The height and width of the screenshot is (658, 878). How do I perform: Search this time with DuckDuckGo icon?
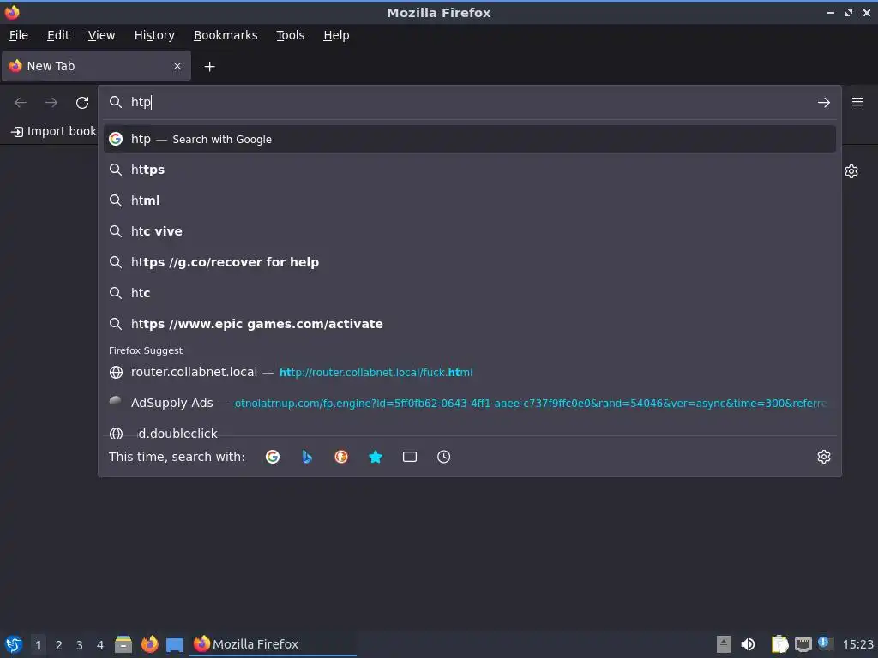tap(341, 457)
